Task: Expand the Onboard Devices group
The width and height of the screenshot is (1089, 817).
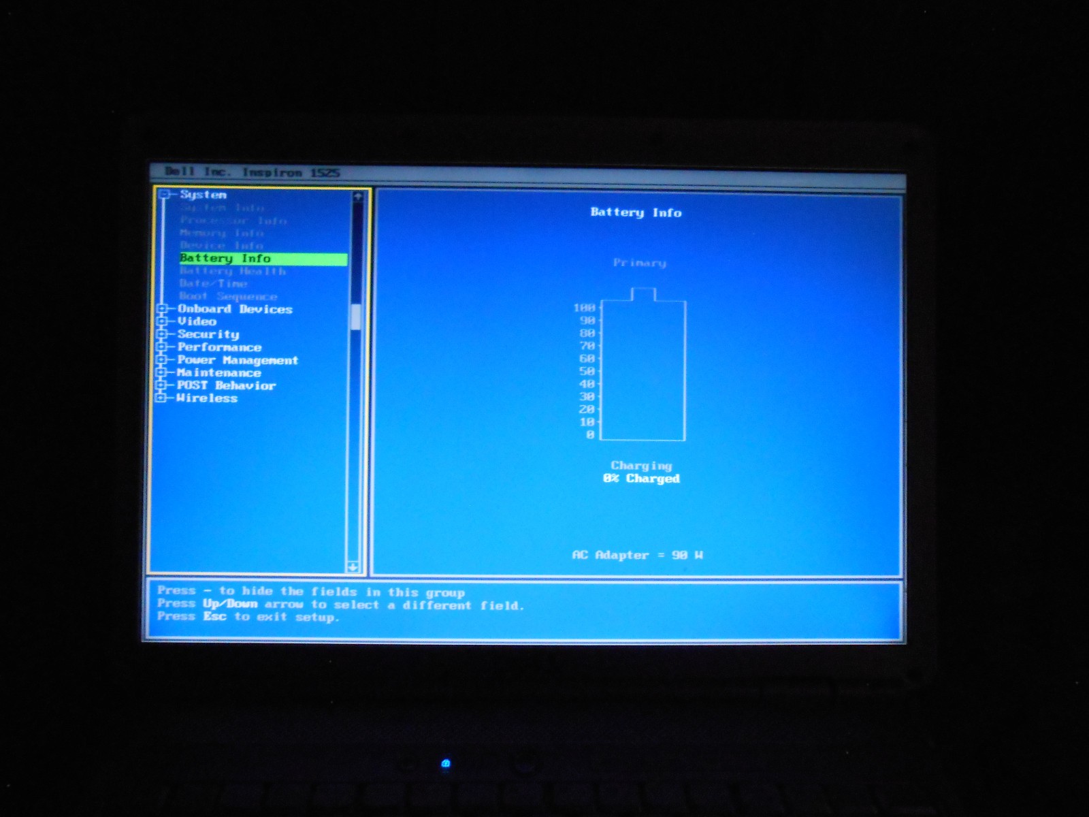Action: click(162, 309)
